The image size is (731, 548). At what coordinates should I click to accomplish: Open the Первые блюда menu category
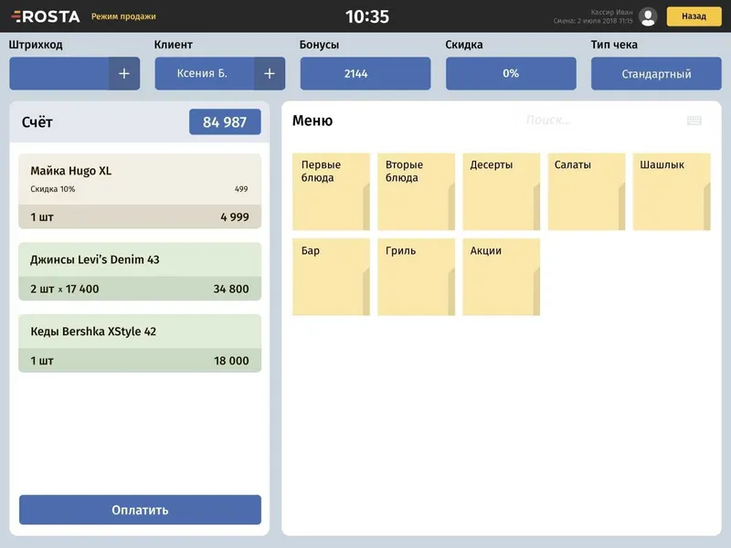(331, 192)
